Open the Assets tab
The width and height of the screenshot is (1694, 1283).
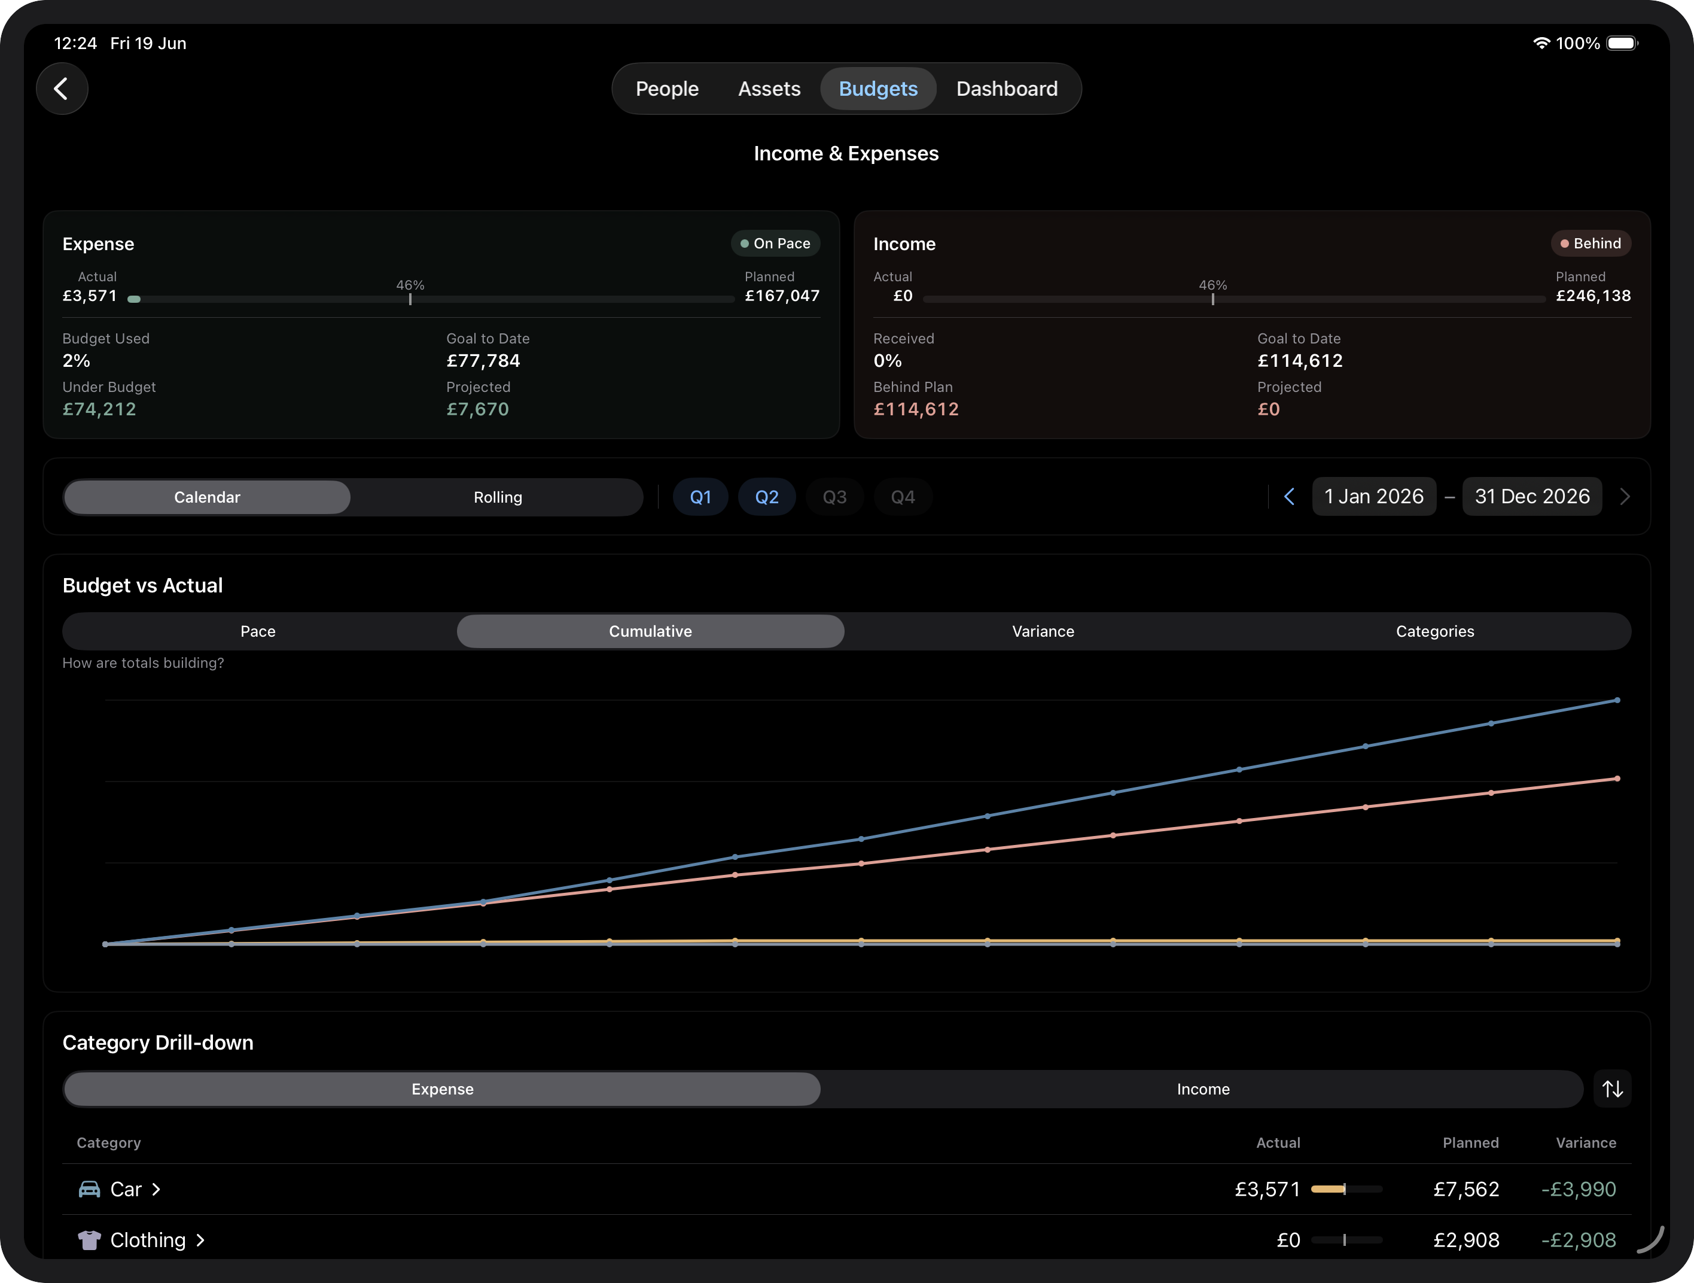[x=769, y=89]
